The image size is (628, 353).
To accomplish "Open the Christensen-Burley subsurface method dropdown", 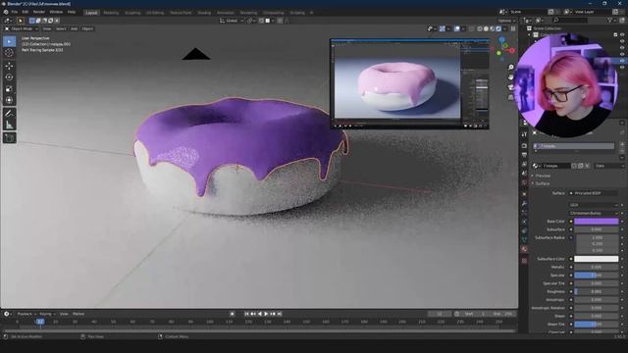I will click(x=594, y=214).
